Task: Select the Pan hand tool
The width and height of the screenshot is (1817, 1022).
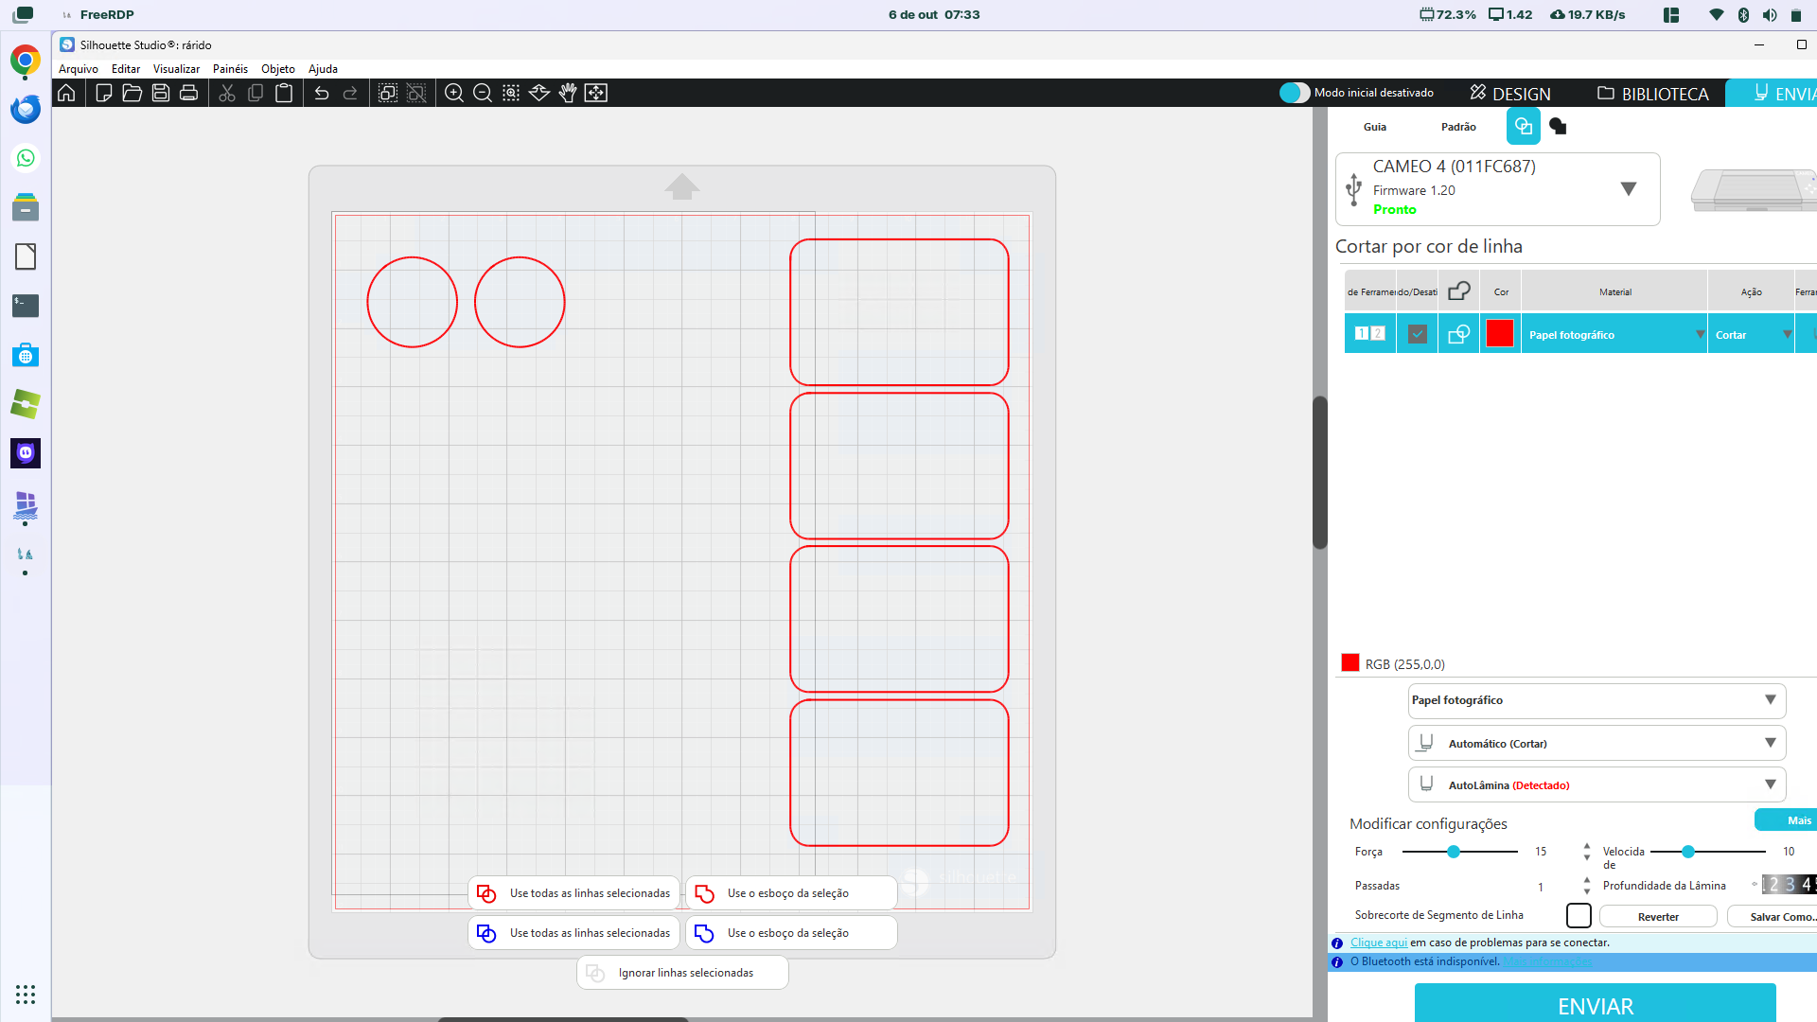Action: [x=568, y=93]
